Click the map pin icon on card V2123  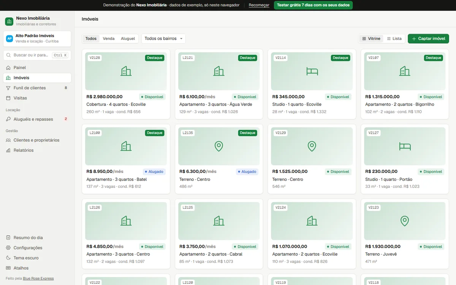pyautogui.click(x=405, y=221)
